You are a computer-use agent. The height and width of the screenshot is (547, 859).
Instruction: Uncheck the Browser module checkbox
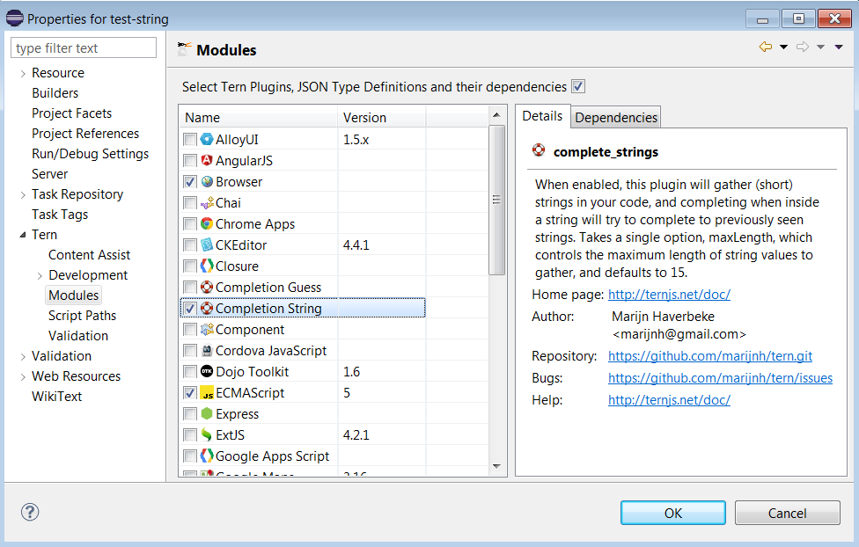(x=190, y=182)
